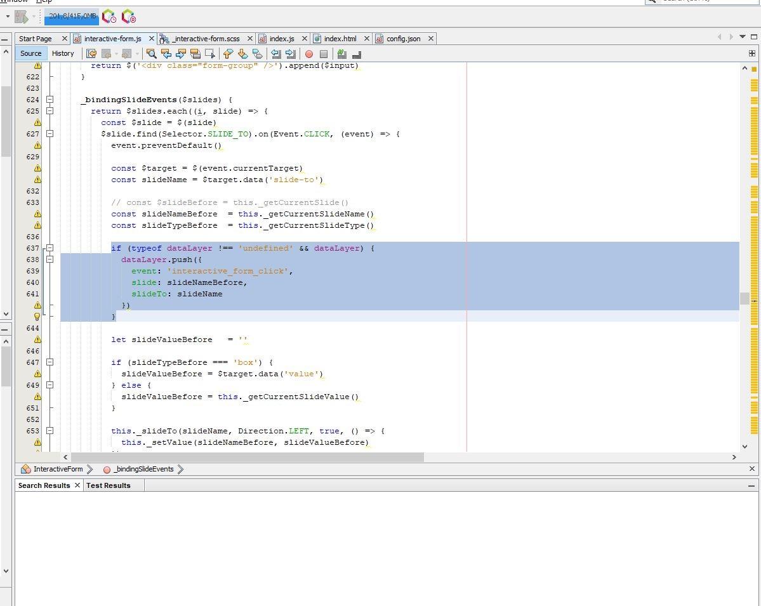Start macro recording with red circle icon
This screenshot has width=761, height=606.
(309, 54)
